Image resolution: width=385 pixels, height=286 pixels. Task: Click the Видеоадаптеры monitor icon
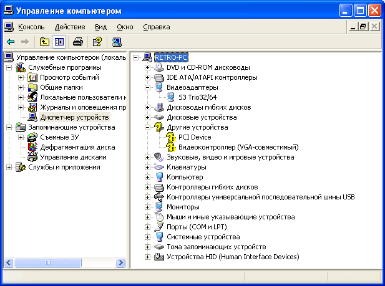click(x=159, y=87)
